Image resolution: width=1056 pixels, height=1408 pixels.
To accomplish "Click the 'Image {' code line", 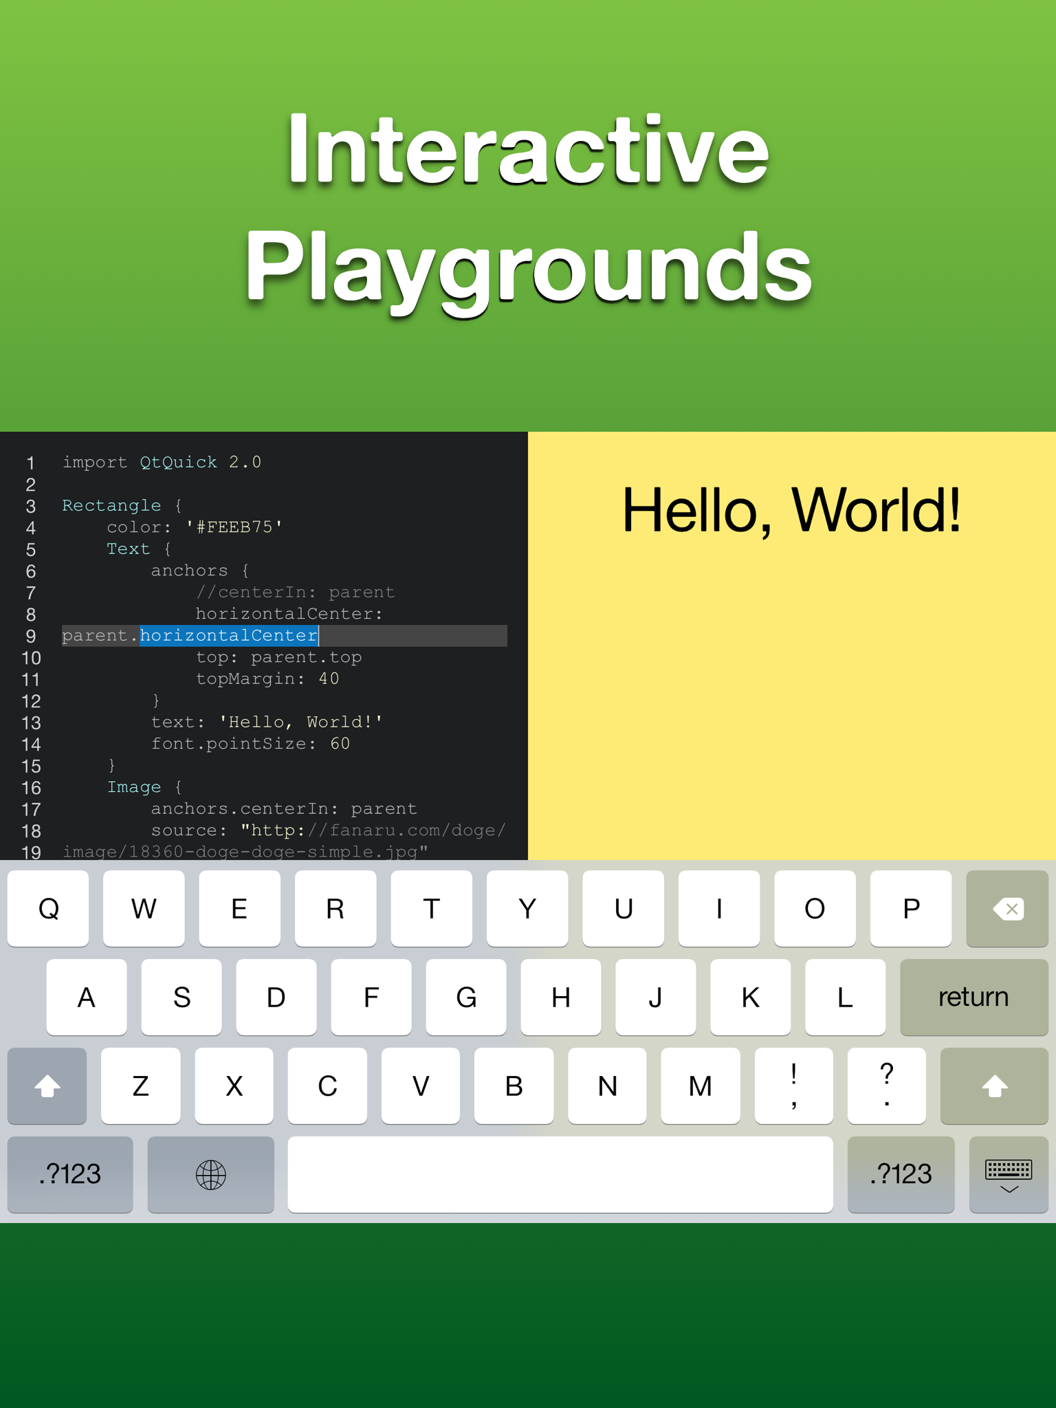I will tap(145, 787).
